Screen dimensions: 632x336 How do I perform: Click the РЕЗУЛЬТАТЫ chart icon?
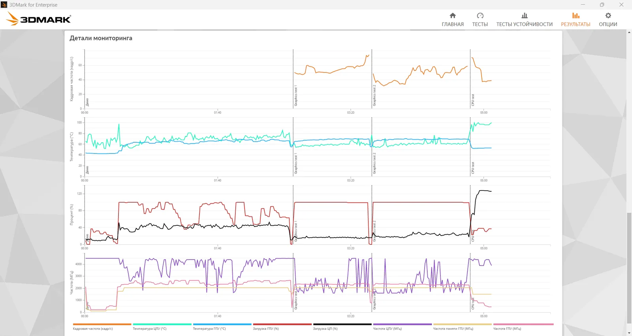click(576, 15)
